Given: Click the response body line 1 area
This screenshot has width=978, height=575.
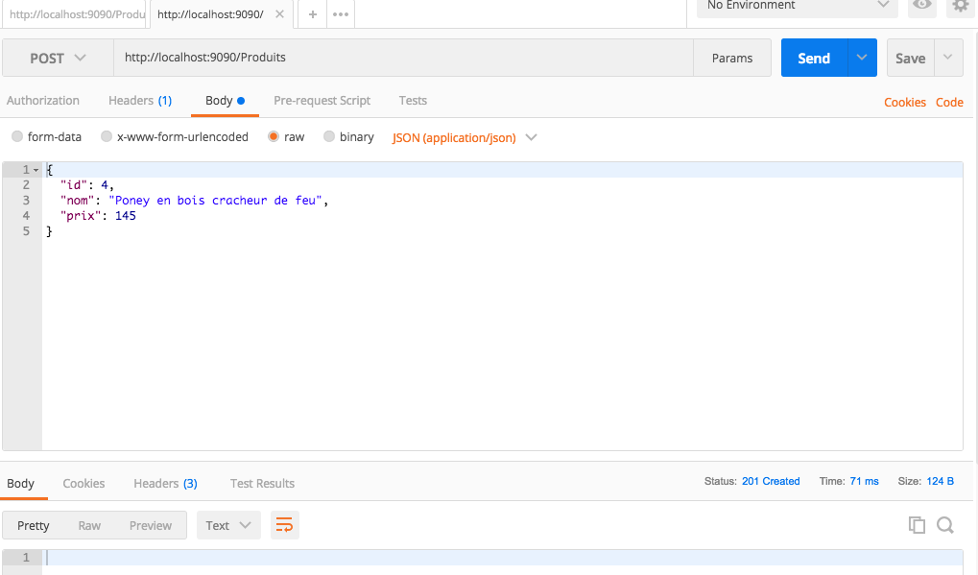Looking at the screenshot, I should click(504, 557).
